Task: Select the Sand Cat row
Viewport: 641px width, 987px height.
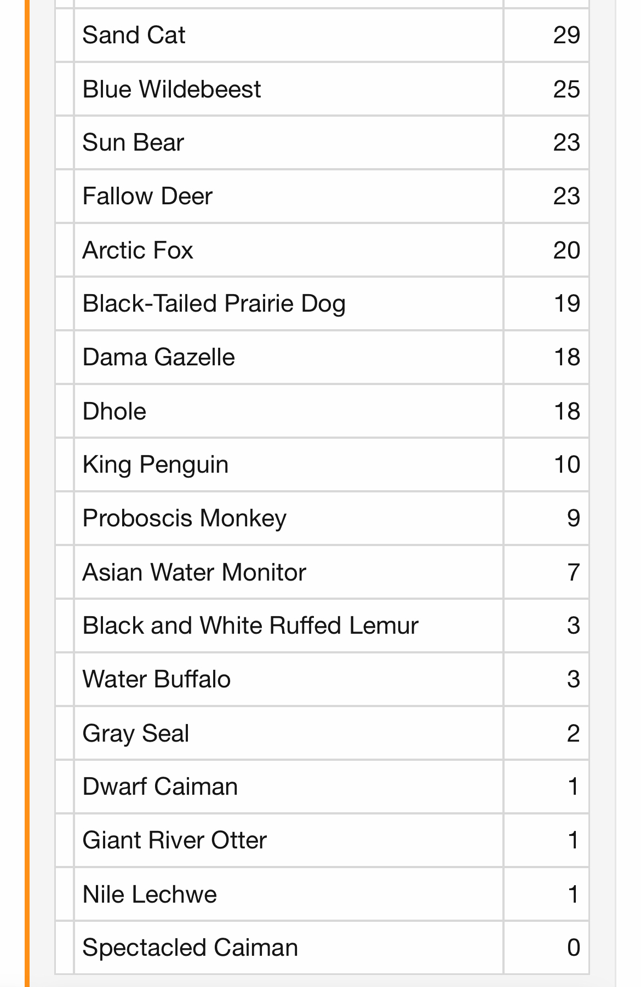Action: [x=322, y=35]
